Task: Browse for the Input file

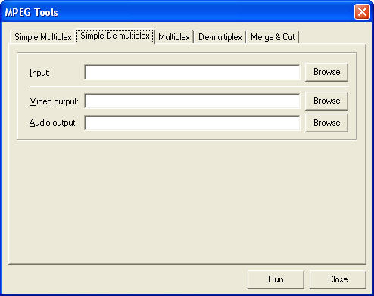Action: pyautogui.click(x=326, y=72)
